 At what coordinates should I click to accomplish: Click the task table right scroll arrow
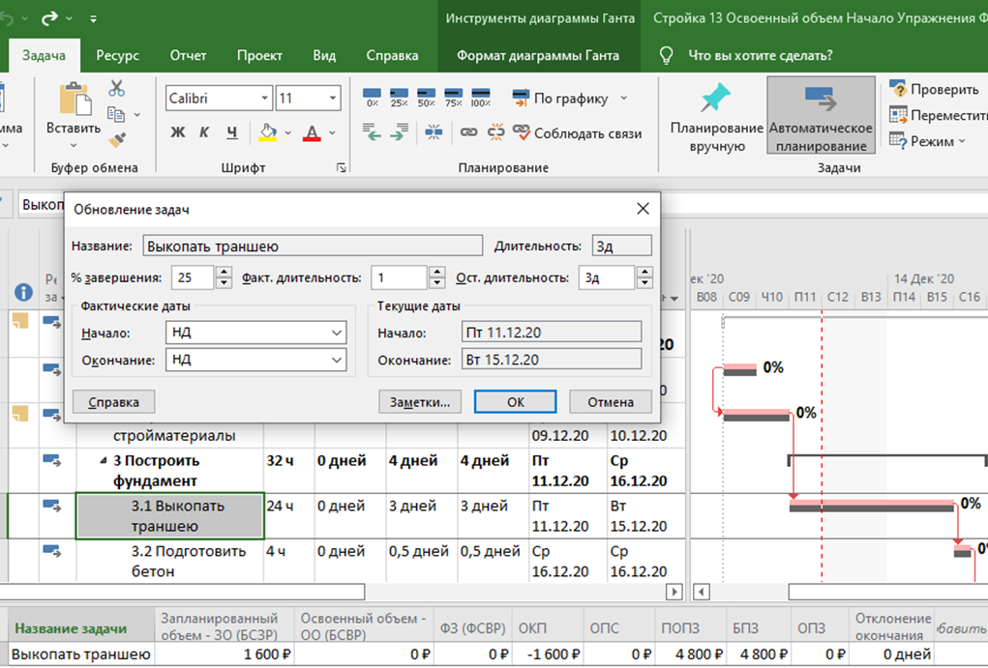(674, 592)
